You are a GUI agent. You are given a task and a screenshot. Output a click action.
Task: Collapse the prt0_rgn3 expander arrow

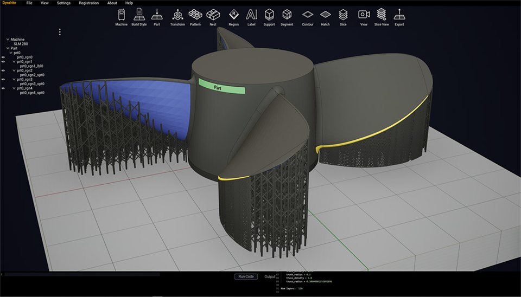14,79
